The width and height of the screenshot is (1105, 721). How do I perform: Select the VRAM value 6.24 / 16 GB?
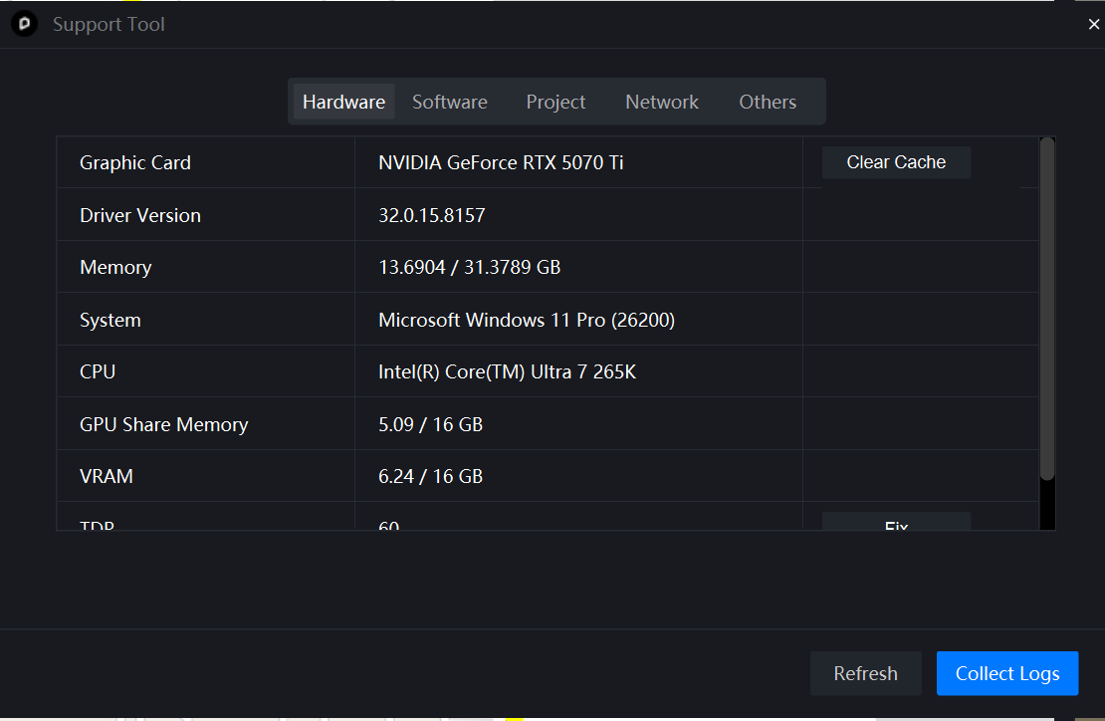pos(430,476)
